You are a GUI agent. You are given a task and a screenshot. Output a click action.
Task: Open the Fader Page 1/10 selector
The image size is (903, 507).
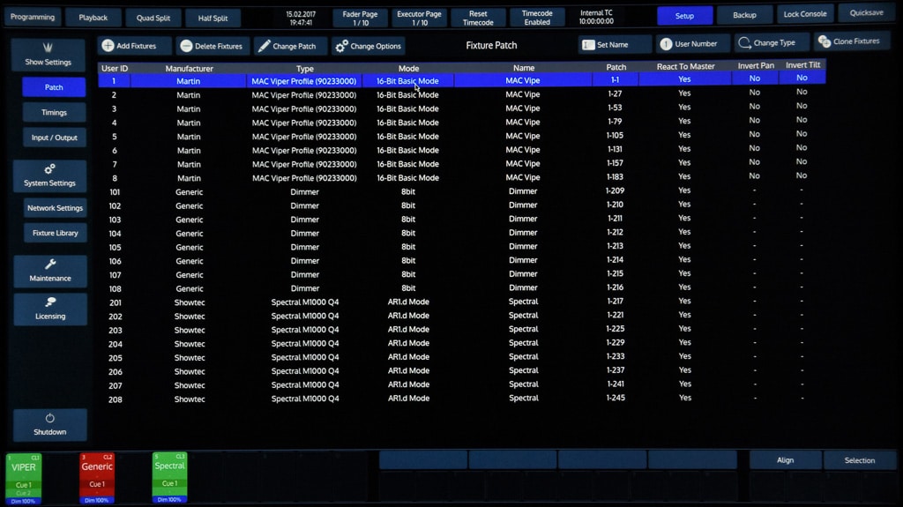pos(360,18)
